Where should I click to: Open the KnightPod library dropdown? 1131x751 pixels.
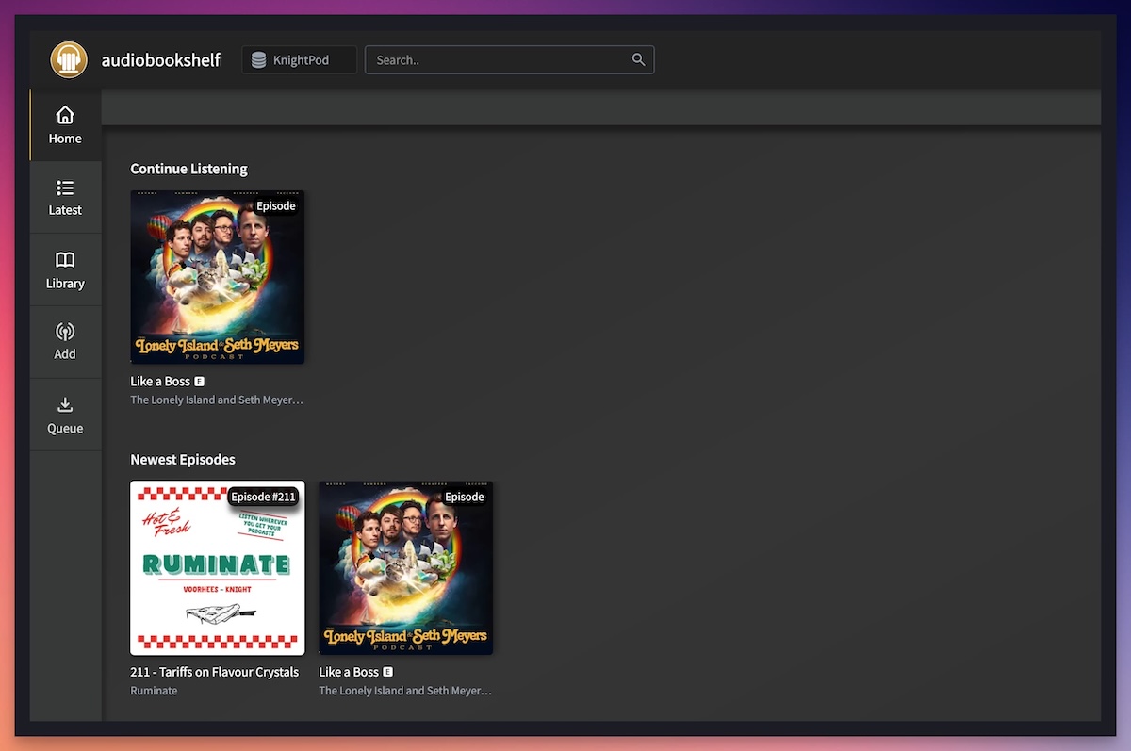tap(300, 60)
